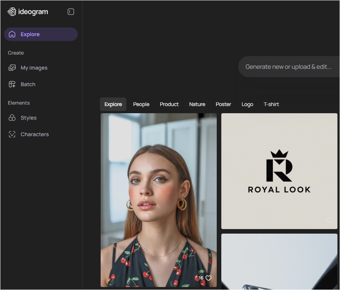
Task: Switch to the Logo tab
Action: (x=247, y=104)
